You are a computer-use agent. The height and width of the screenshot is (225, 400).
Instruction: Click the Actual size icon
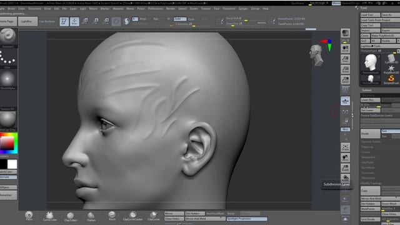point(345,69)
